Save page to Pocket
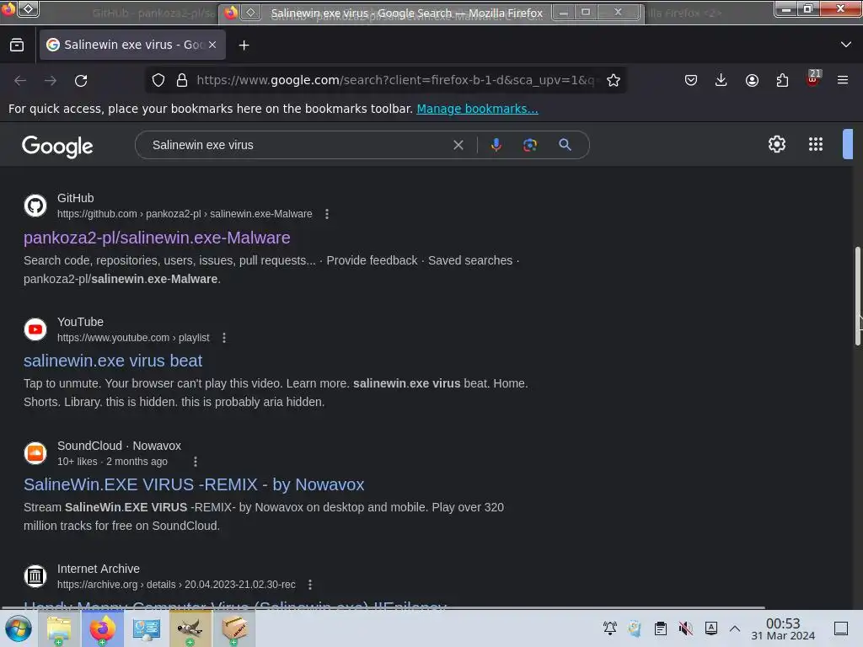This screenshot has width=863, height=647. tap(691, 80)
